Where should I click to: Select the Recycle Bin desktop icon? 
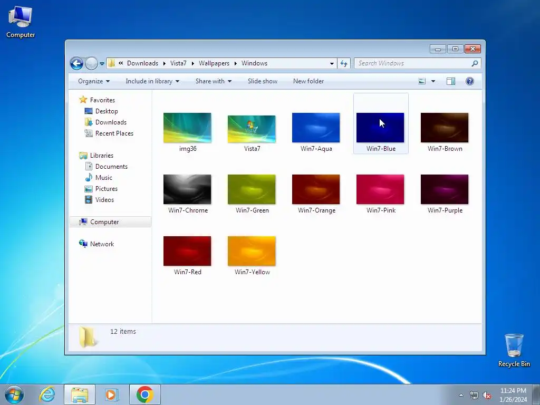tap(514, 350)
